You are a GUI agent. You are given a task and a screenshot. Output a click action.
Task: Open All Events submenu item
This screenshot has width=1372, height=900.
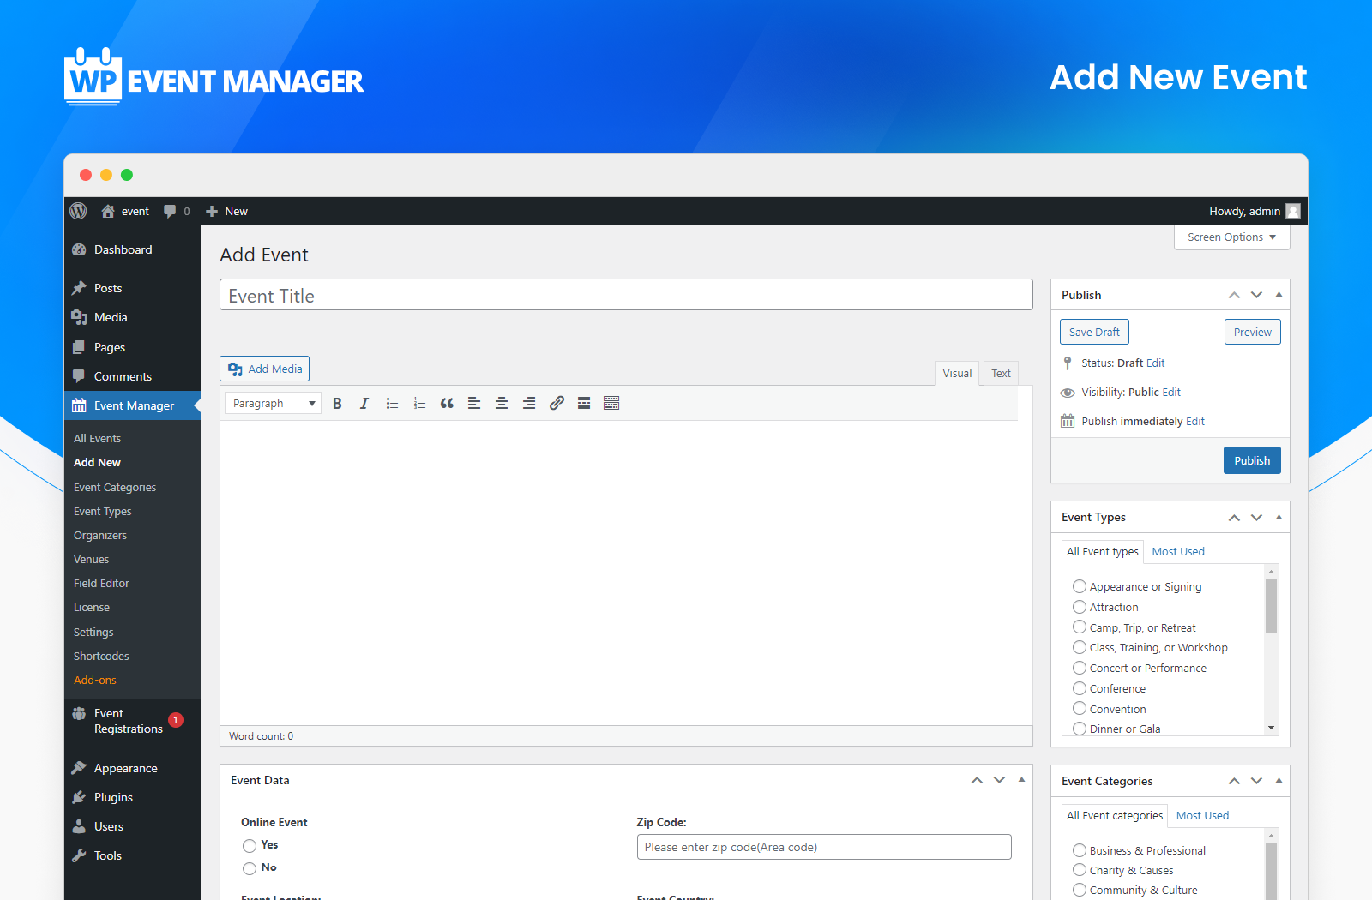(98, 438)
